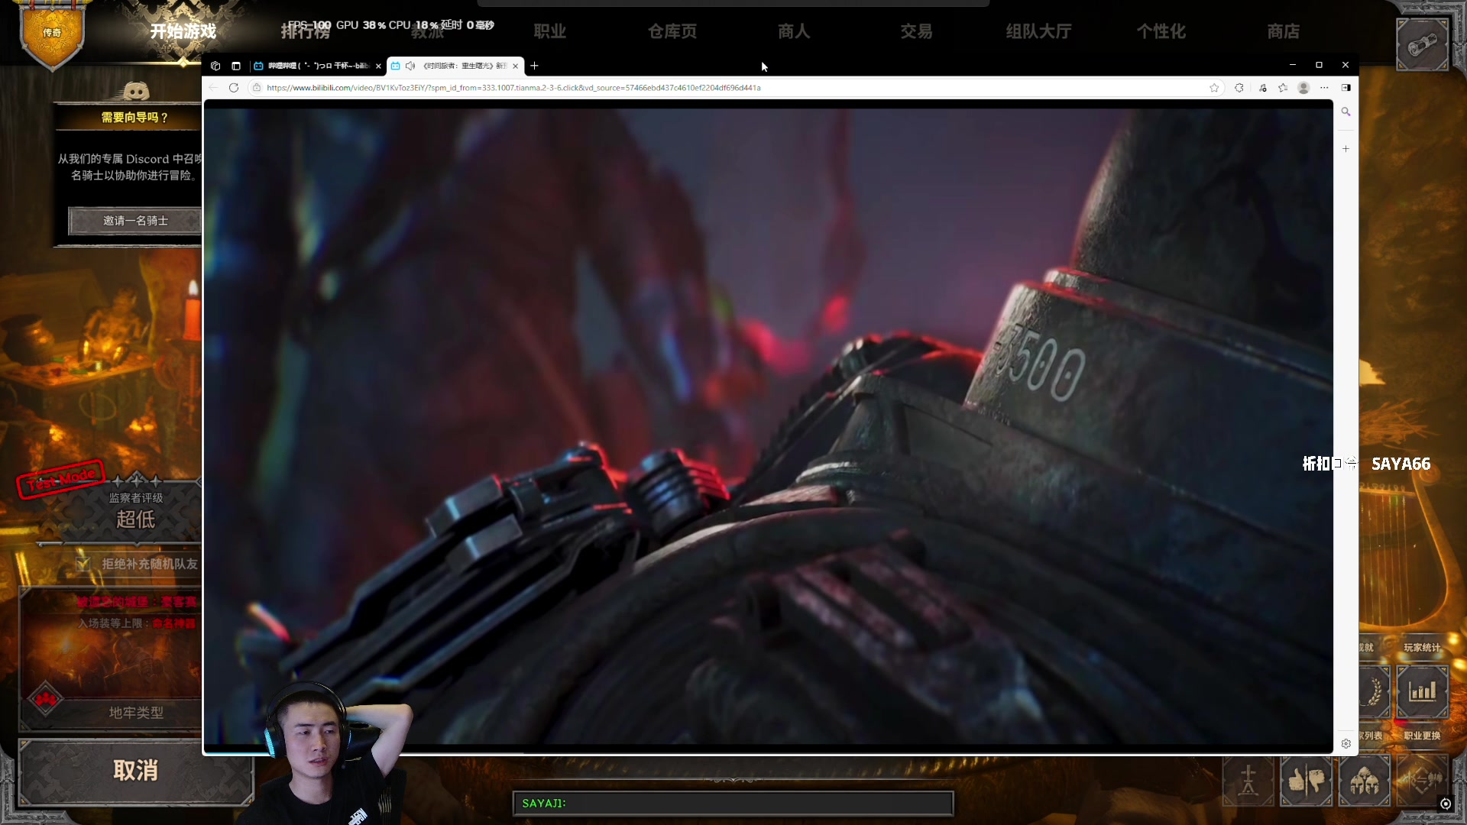Image resolution: width=1467 pixels, height=825 pixels.
Task: Open the thumbs up/down rating icon
Action: click(x=1307, y=781)
